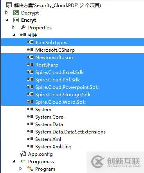Viewport: 144px width, 173px height.
Task: Select the Spire.Cloud.Excel.Sdk reference
Action: [59, 72]
